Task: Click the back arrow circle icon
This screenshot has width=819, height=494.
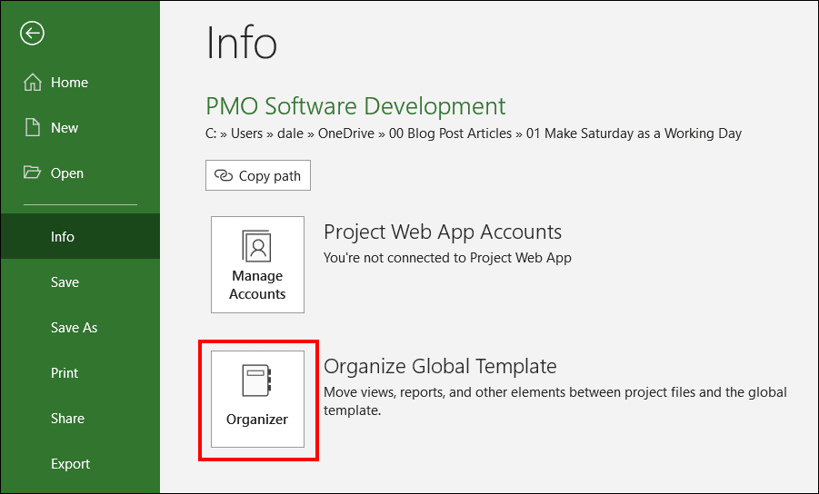Action: (x=32, y=34)
